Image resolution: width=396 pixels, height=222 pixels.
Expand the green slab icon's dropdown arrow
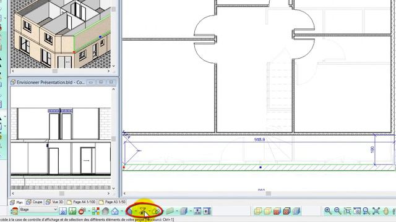coord(176,211)
